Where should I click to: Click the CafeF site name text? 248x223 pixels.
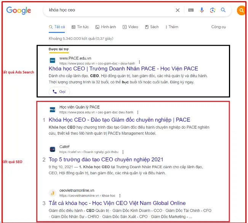tap(64, 147)
